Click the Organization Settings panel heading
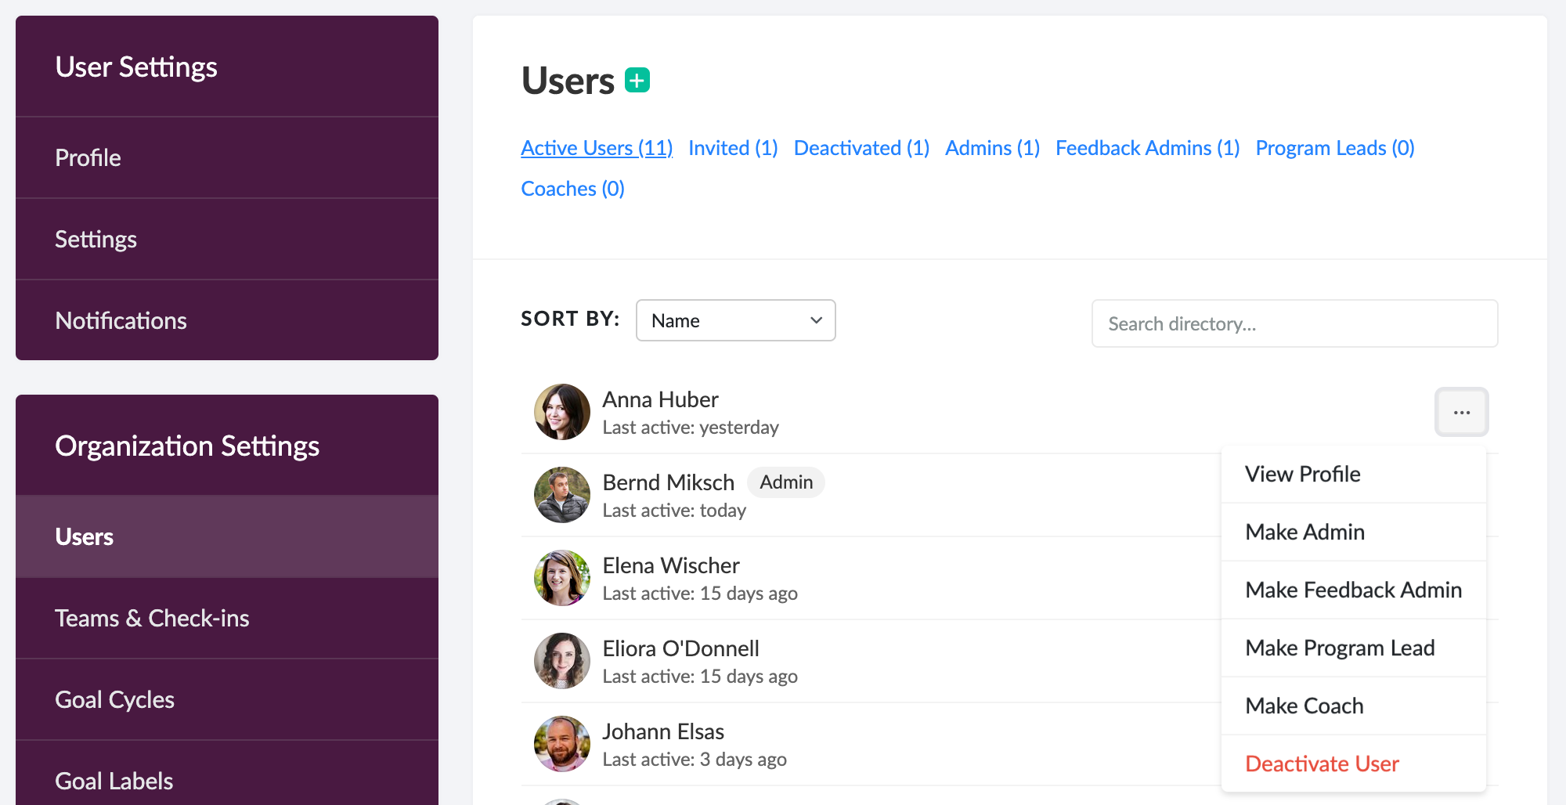1566x805 pixels. point(187,446)
